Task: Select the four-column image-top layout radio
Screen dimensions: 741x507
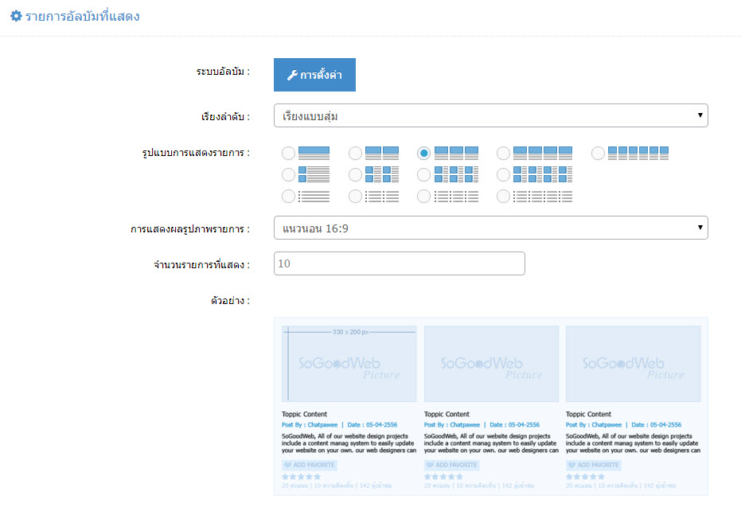Action: 503,153
